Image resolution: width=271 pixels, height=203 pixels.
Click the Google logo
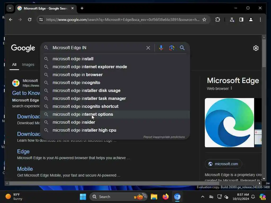(23, 48)
